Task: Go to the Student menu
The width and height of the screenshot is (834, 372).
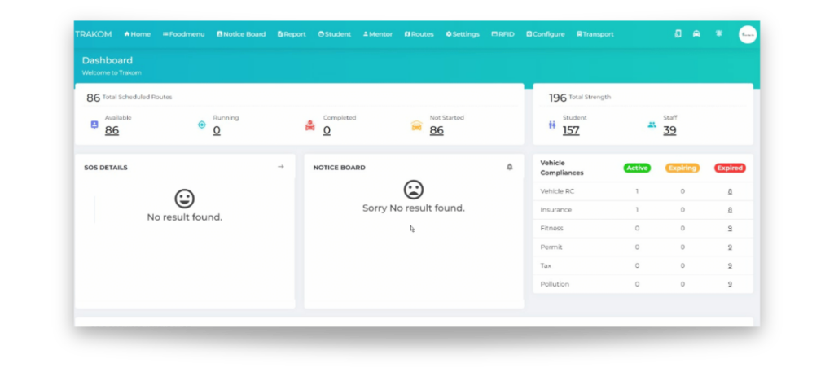Action: [x=335, y=34]
